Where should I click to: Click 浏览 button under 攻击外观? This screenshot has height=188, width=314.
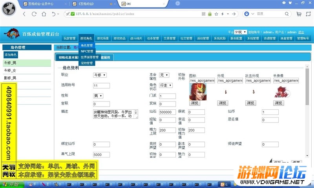[x=250, y=103]
